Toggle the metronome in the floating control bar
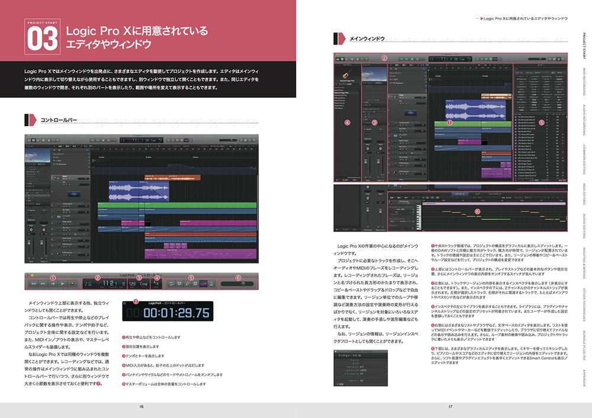Image resolution: width=592 pixels, height=418 pixels. point(211,284)
